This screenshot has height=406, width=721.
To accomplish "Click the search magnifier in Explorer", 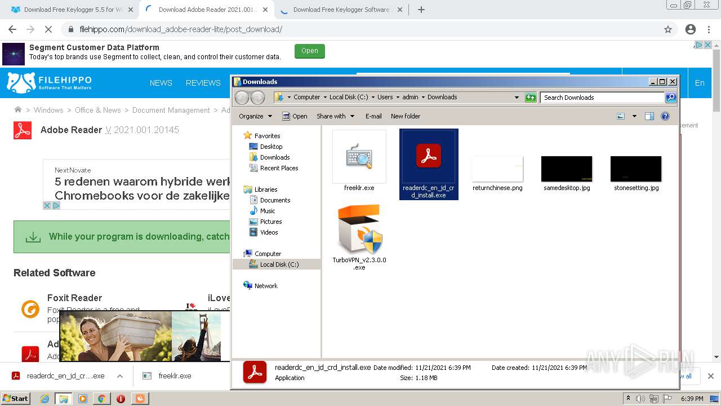I will click(670, 98).
